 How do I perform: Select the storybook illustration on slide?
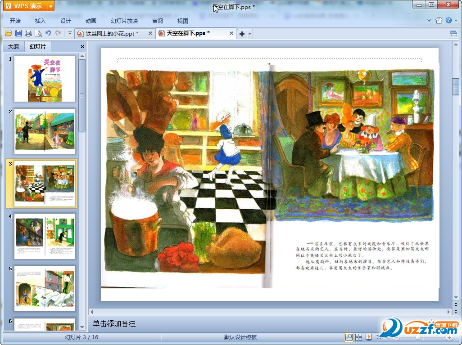tap(270, 175)
